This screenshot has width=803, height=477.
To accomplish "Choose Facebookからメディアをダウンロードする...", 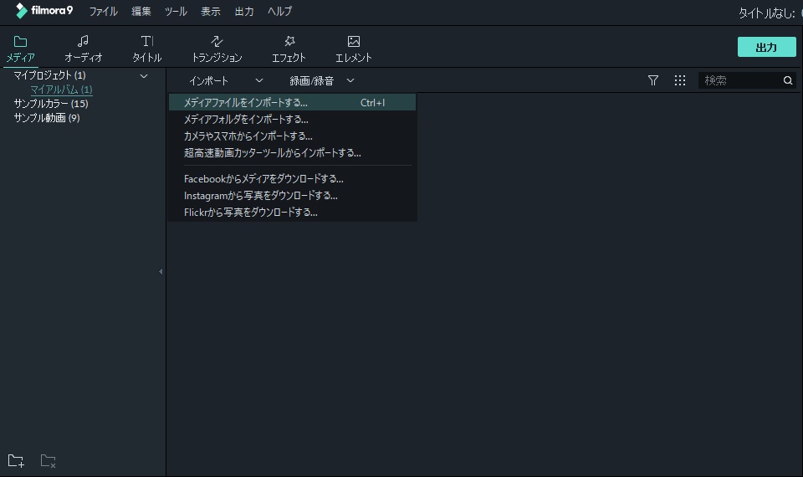I will coord(293,179).
